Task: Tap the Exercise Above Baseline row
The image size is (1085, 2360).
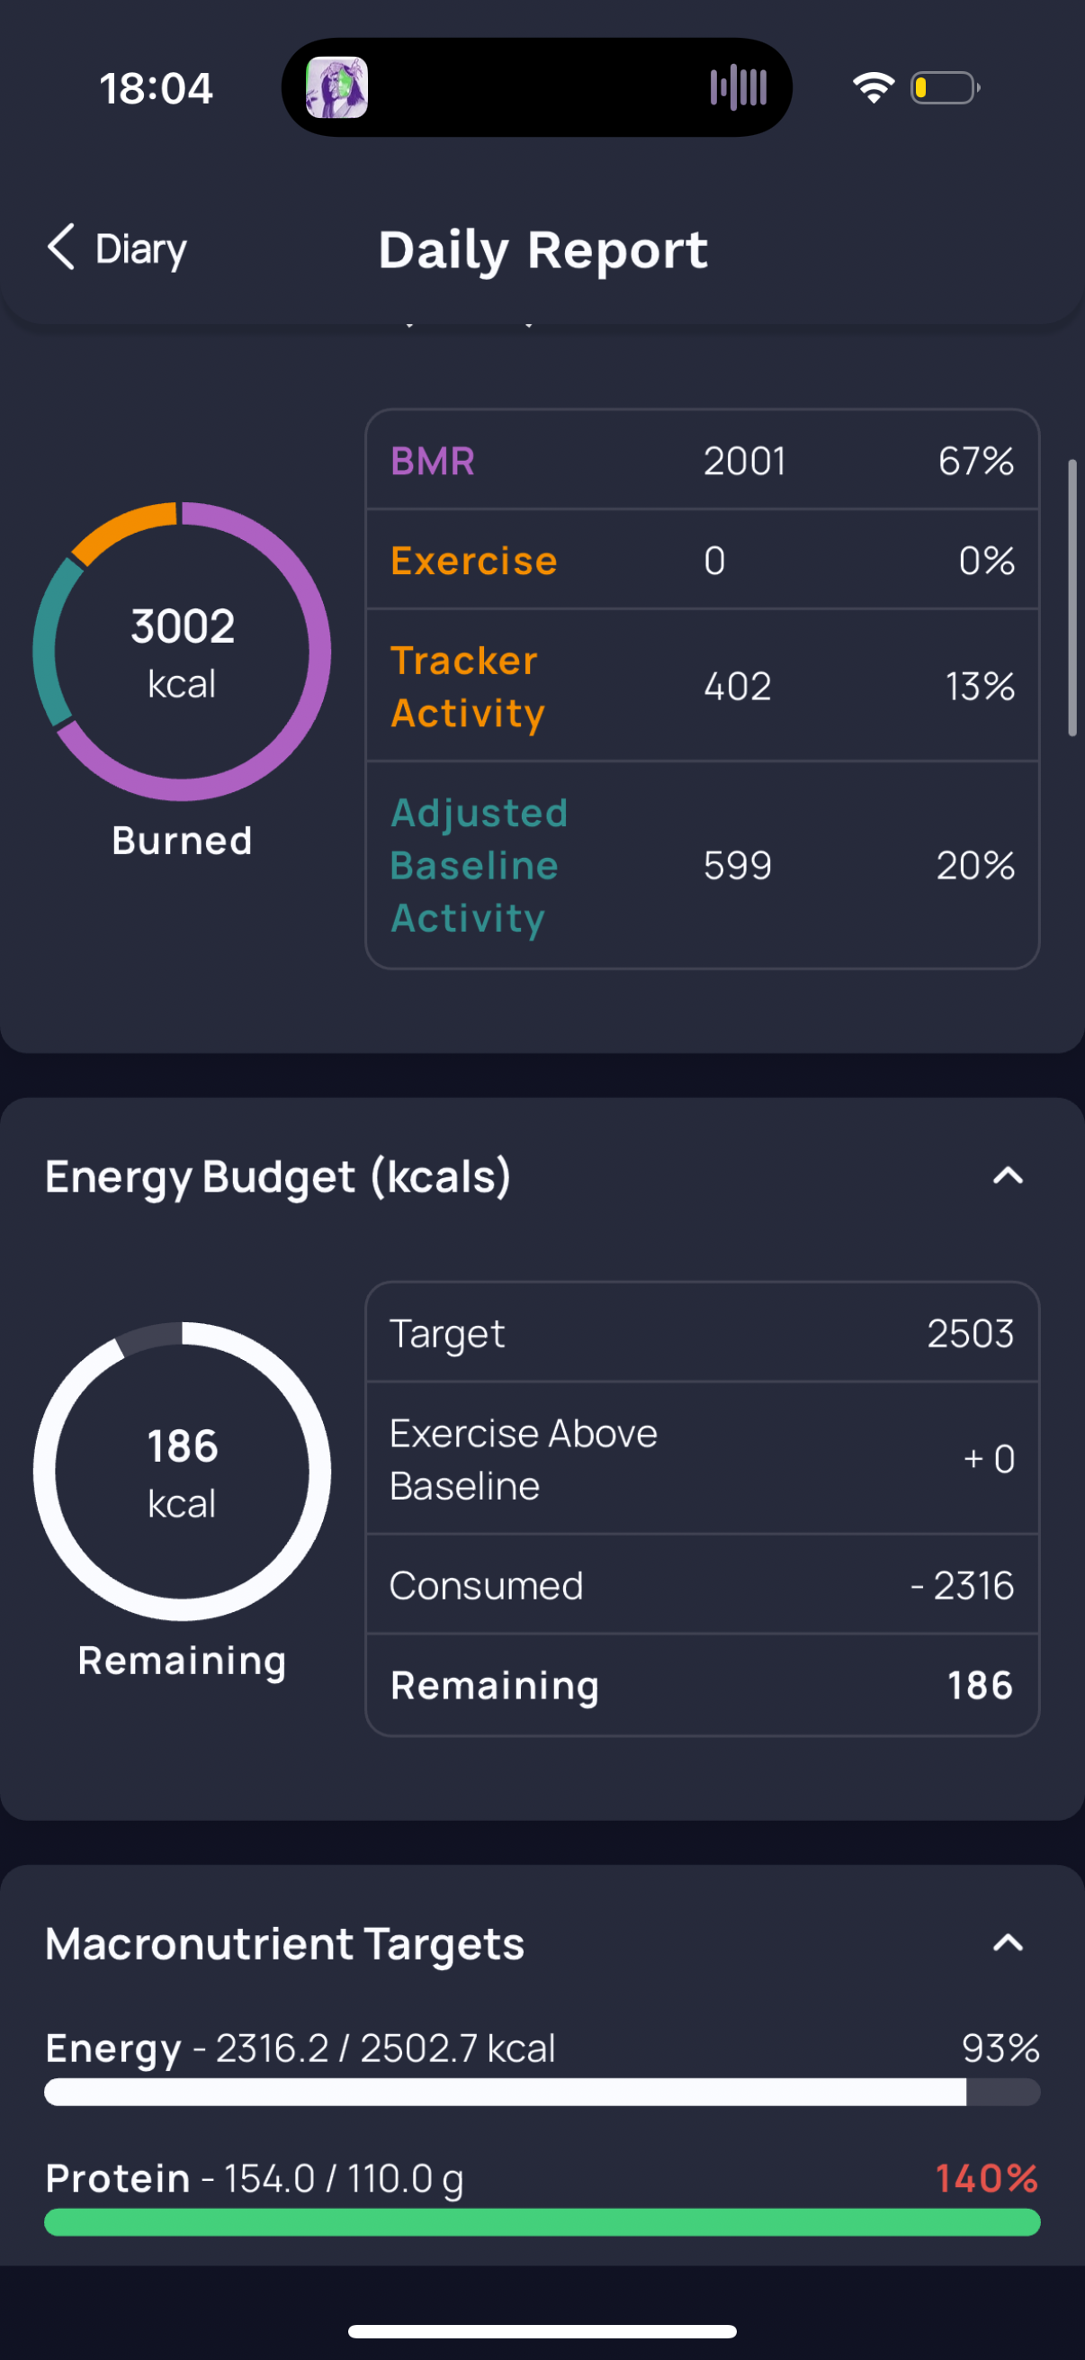Action: coord(703,1458)
